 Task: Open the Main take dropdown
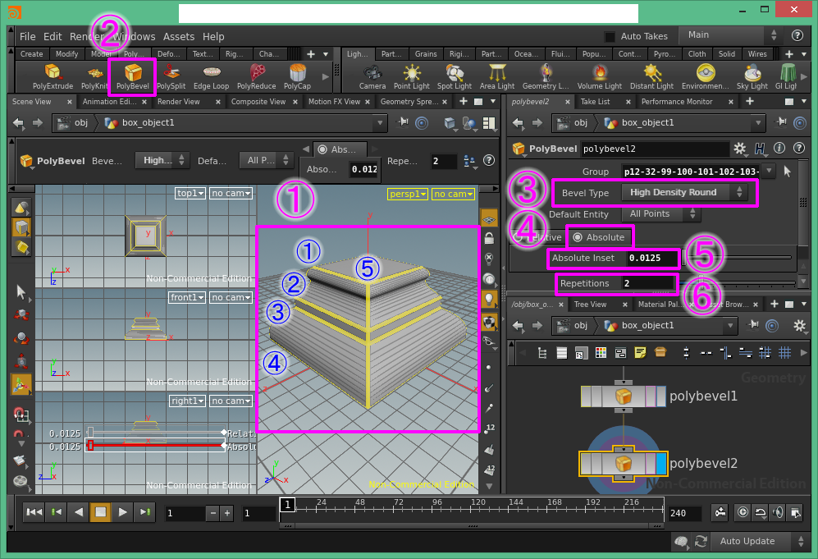[731, 35]
